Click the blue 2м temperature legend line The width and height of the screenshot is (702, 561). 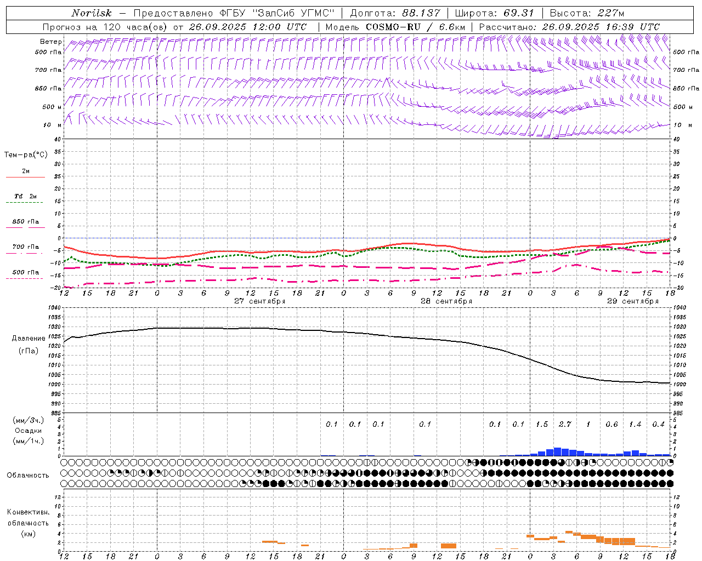pos(25,177)
